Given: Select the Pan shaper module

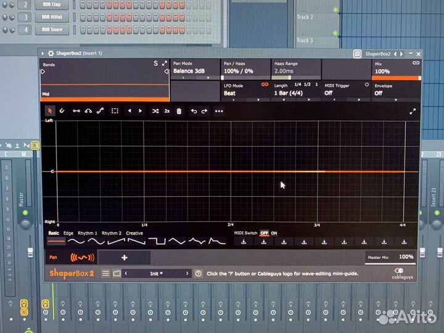Looking at the screenshot, I should tap(71, 257).
